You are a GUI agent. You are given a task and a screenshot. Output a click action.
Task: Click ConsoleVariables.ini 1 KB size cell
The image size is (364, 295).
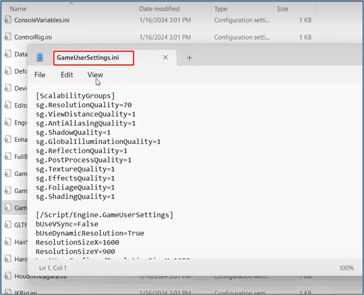point(305,20)
